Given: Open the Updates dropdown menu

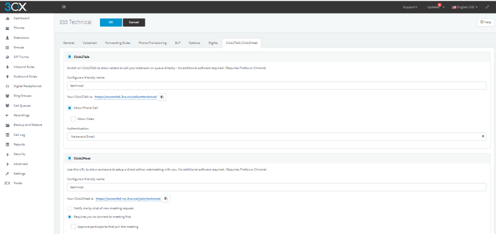Looking at the screenshot, I should [x=436, y=7].
